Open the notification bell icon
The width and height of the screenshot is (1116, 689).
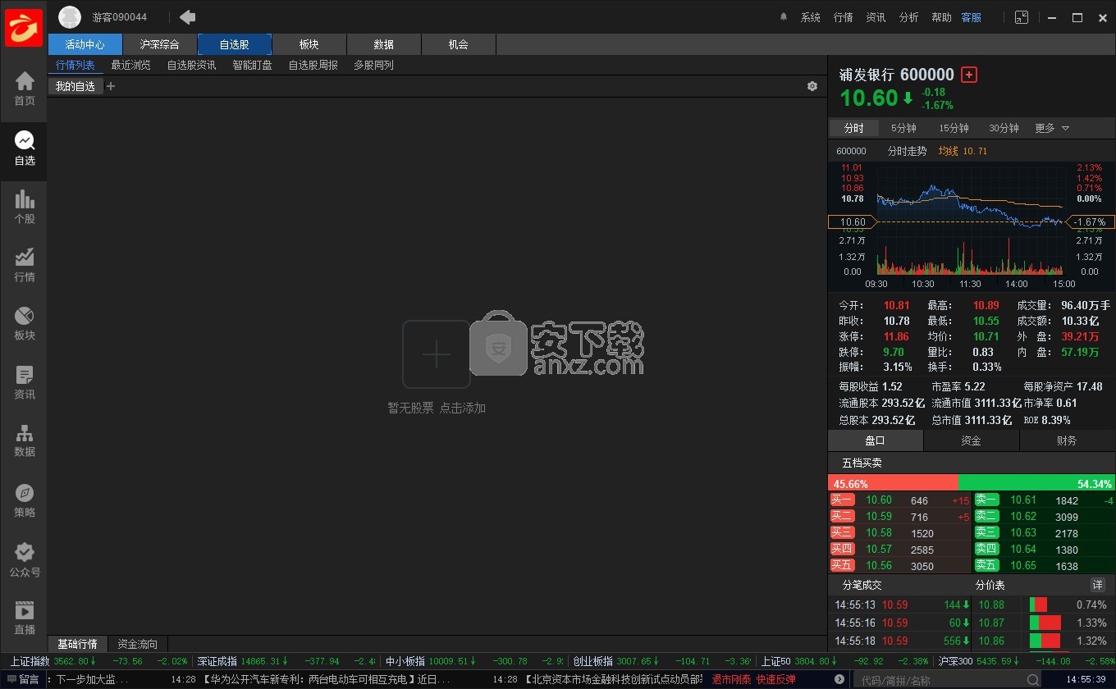(783, 17)
